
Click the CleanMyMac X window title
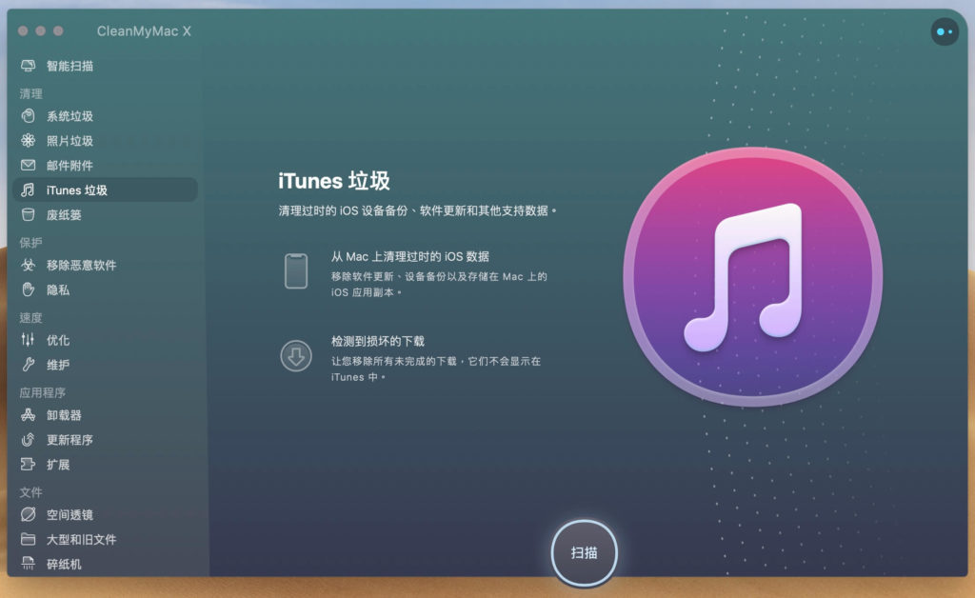point(144,31)
